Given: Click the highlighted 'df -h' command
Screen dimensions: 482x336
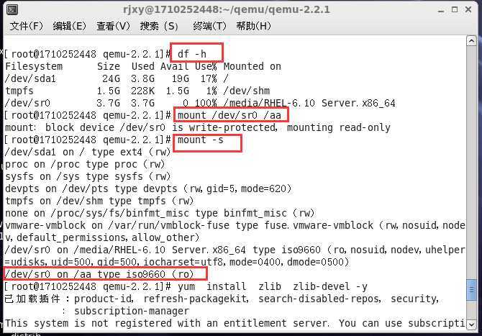Looking at the screenshot, I should point(192,54).
